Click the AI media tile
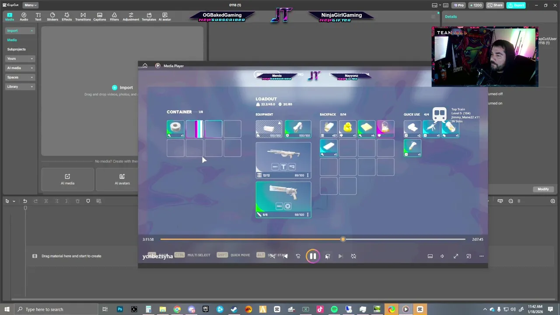 (x=67, y=179)
